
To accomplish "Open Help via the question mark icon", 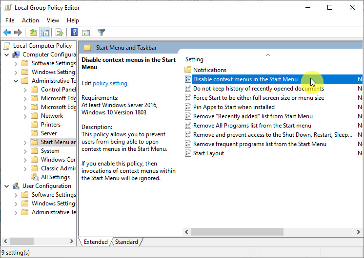I will coord(74,33).
